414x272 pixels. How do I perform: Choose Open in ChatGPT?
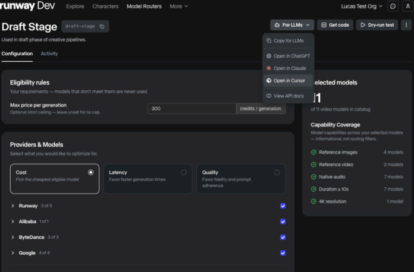(x=288, y=56)
